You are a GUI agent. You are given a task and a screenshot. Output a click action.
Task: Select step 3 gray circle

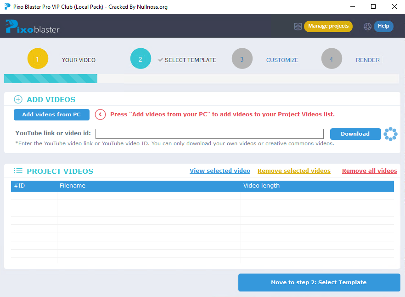242,58
